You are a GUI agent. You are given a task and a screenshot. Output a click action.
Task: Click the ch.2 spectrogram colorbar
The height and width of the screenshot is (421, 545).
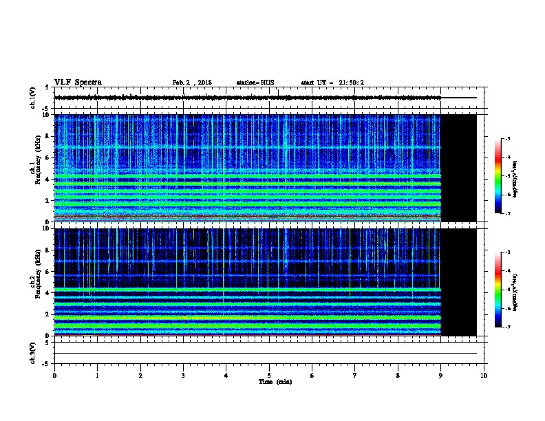point(498,290)
